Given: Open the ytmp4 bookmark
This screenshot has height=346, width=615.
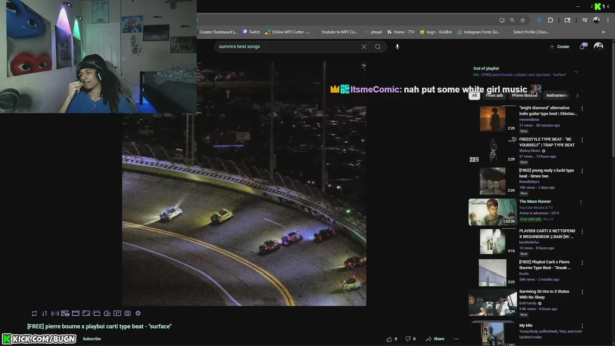Looking at the screenshot, I should [373, 32].
